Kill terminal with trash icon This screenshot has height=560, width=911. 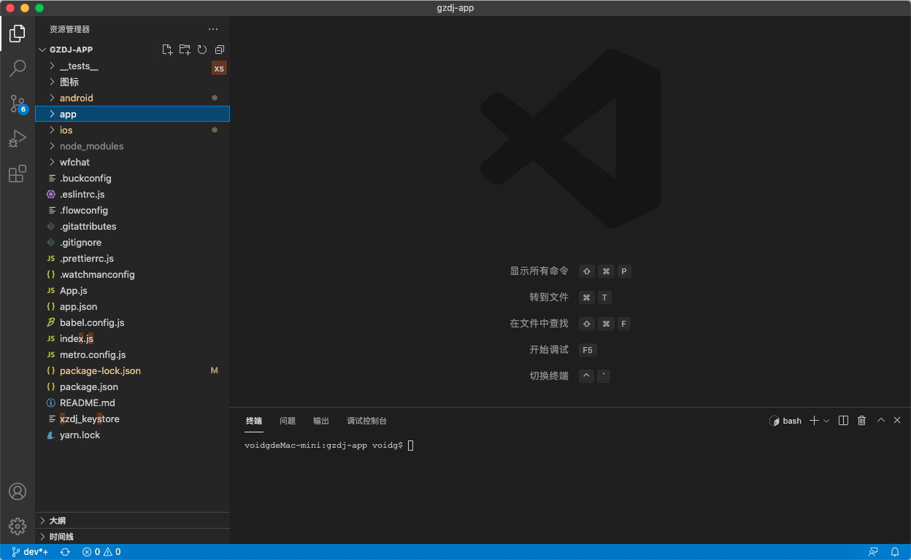(x=862, y=421)
